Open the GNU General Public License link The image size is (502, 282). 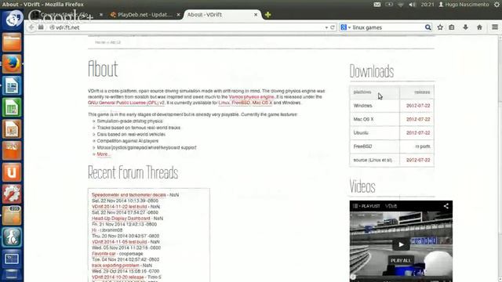point(126,103)
